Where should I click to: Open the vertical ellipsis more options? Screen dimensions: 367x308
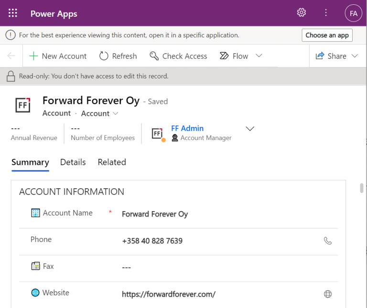[x=326, y=13]
